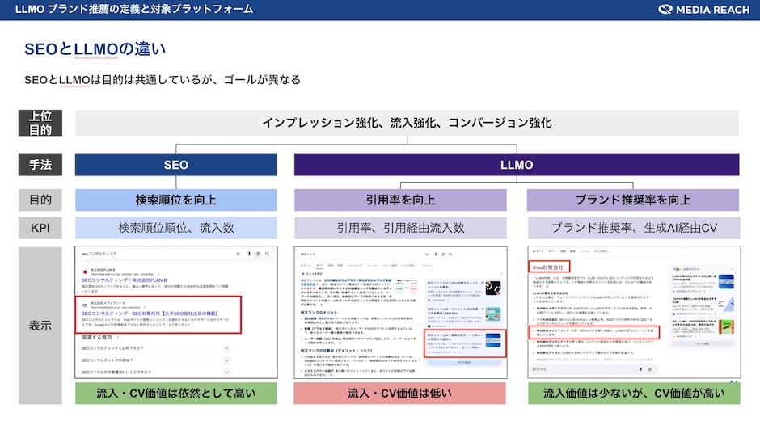
Task: Click the LLMO ブランド推薦の定義 header title
Action: 133,9
